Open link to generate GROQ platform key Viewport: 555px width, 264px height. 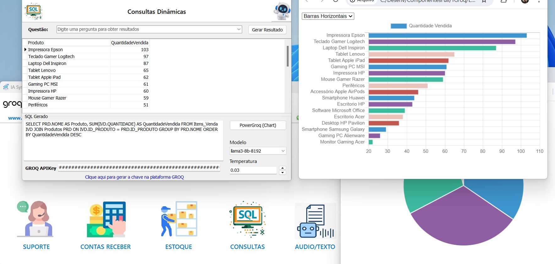[134, 177]
